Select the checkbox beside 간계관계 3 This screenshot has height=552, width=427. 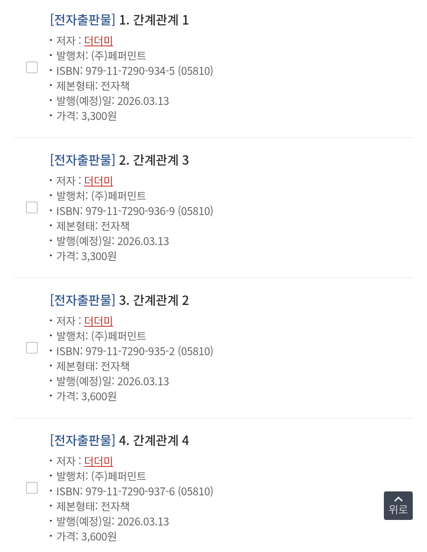click(x=32, y=207)
